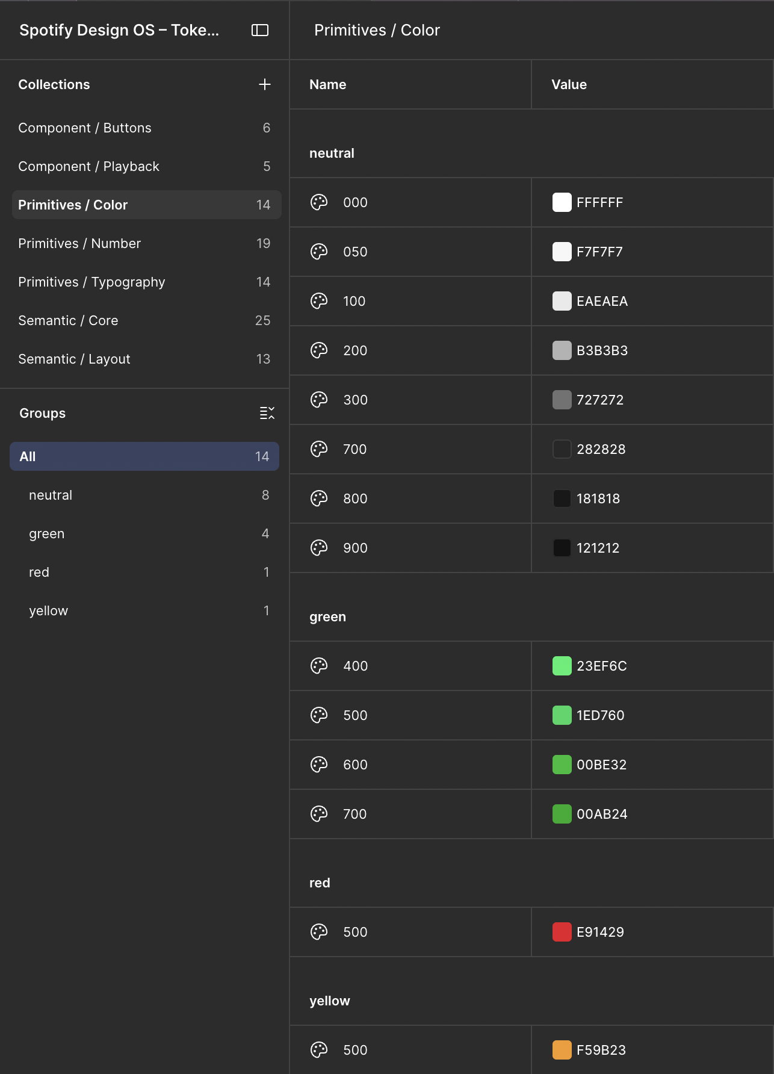Open Semantic / Layout collection
This screenshot has width=774, height=1074.
pos(146,359)
